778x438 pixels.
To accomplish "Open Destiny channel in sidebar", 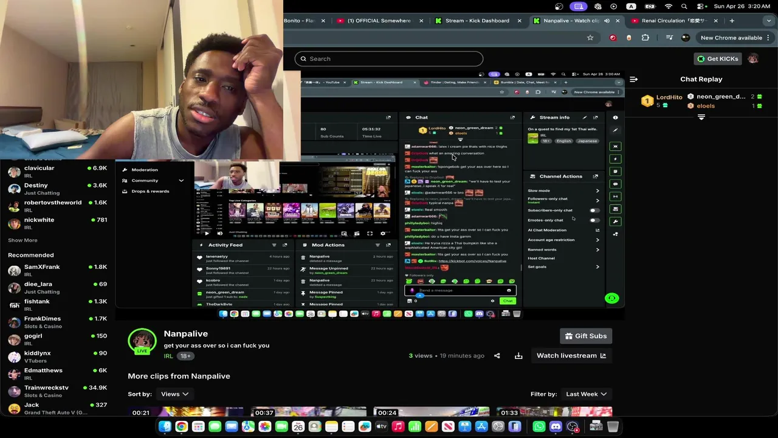I will [x=58, y=189].
